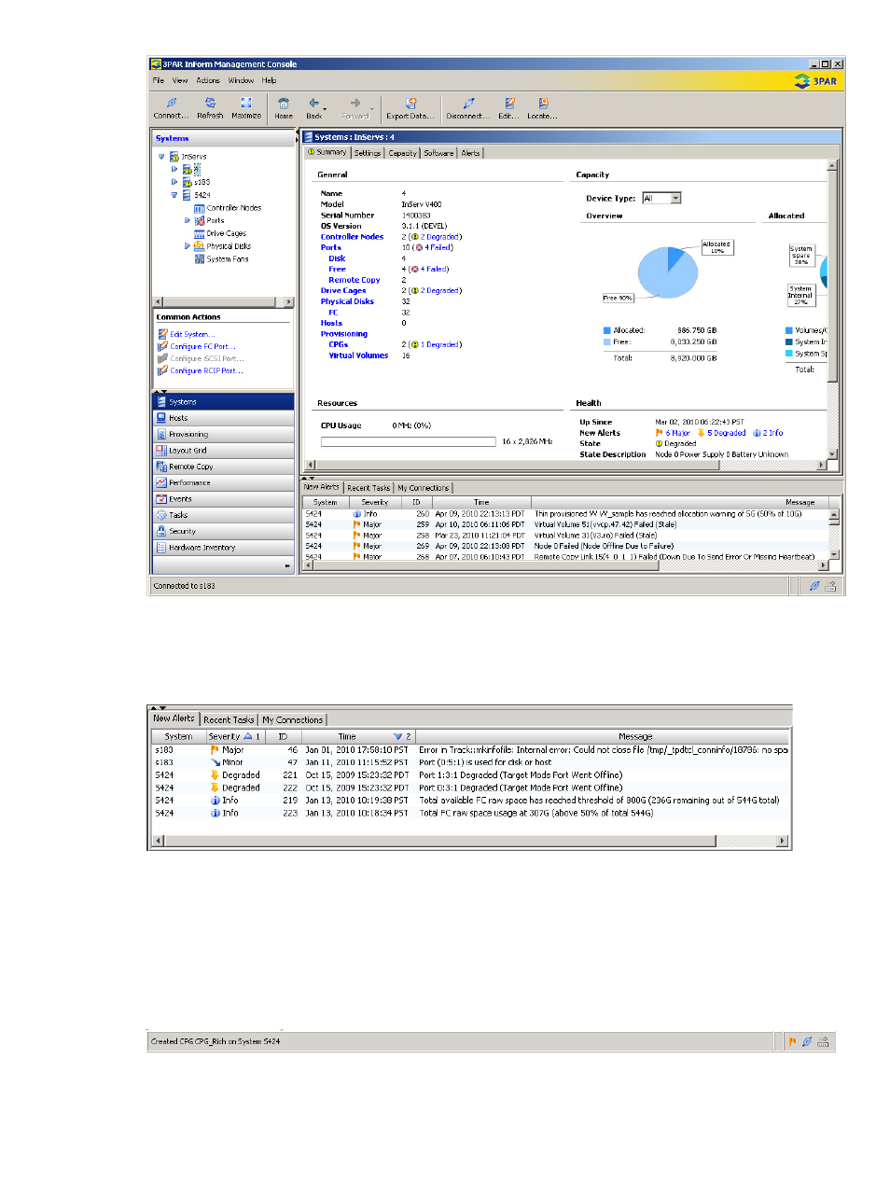
Task: Expand the s183 system tree node
Action: click(174, 182)
